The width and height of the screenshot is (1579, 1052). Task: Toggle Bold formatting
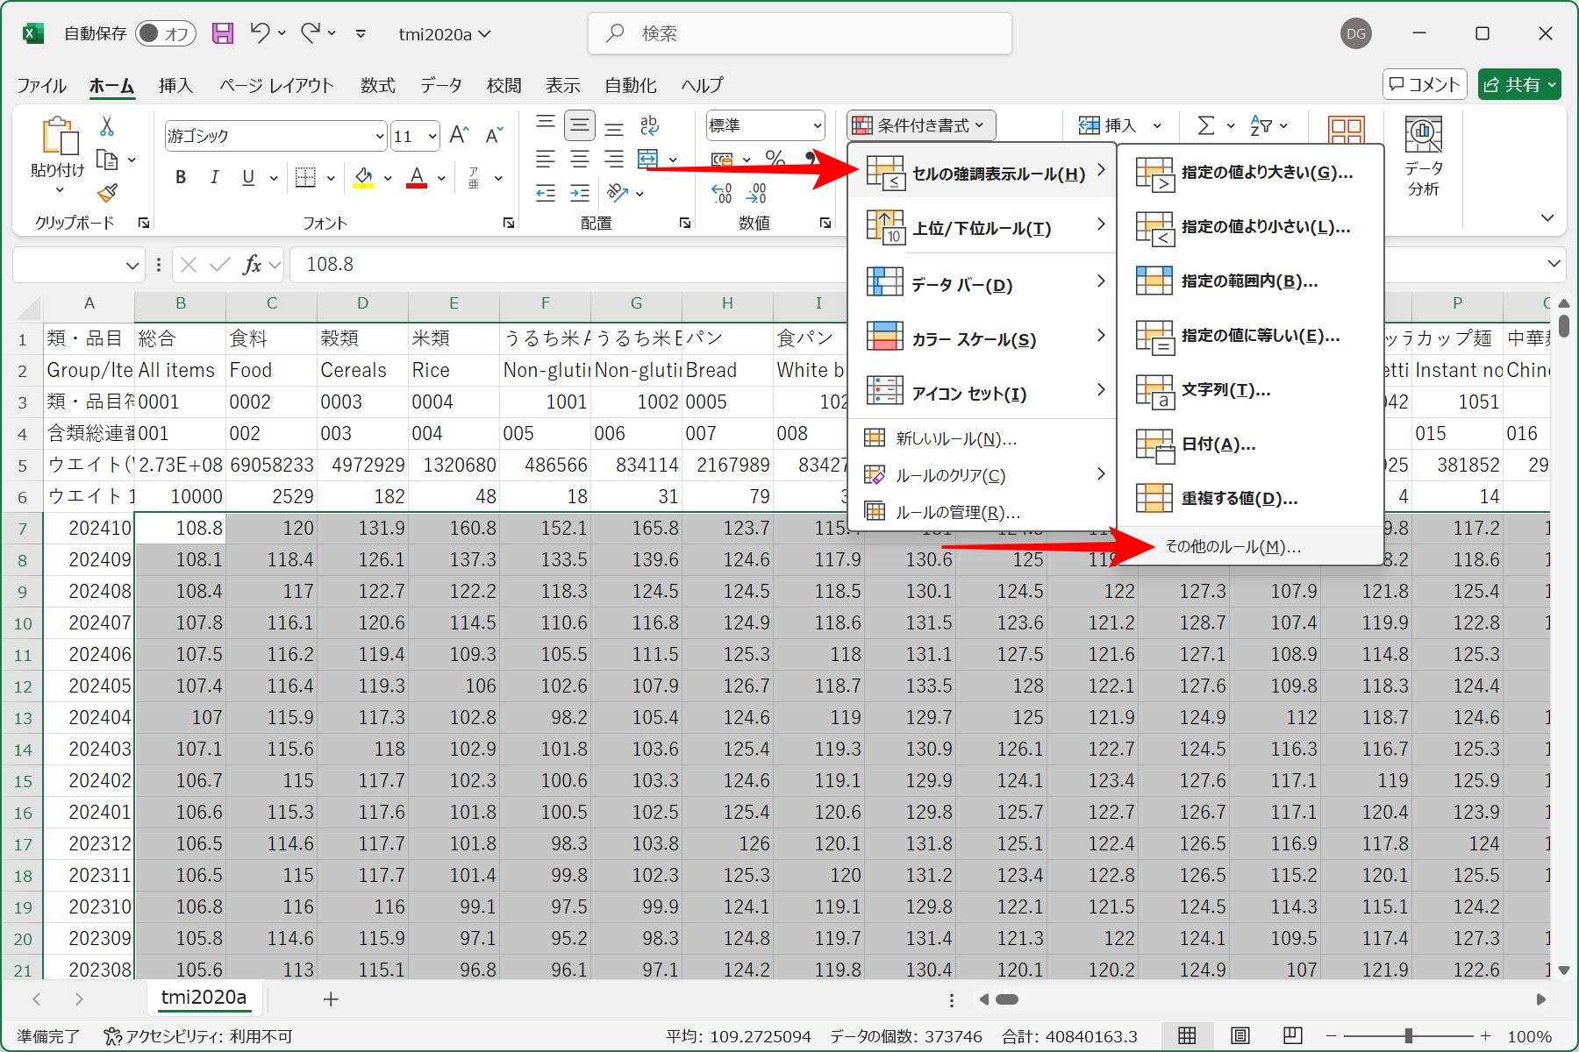181,177
